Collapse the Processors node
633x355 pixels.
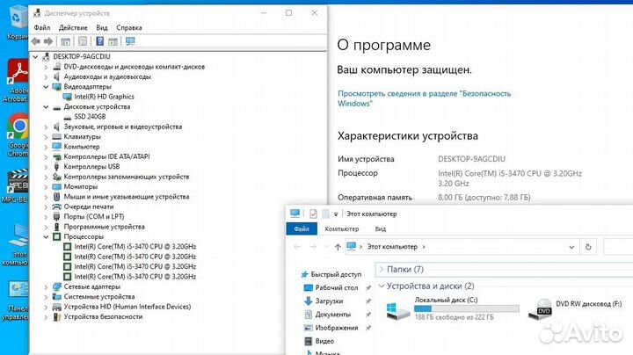[46, 236]
